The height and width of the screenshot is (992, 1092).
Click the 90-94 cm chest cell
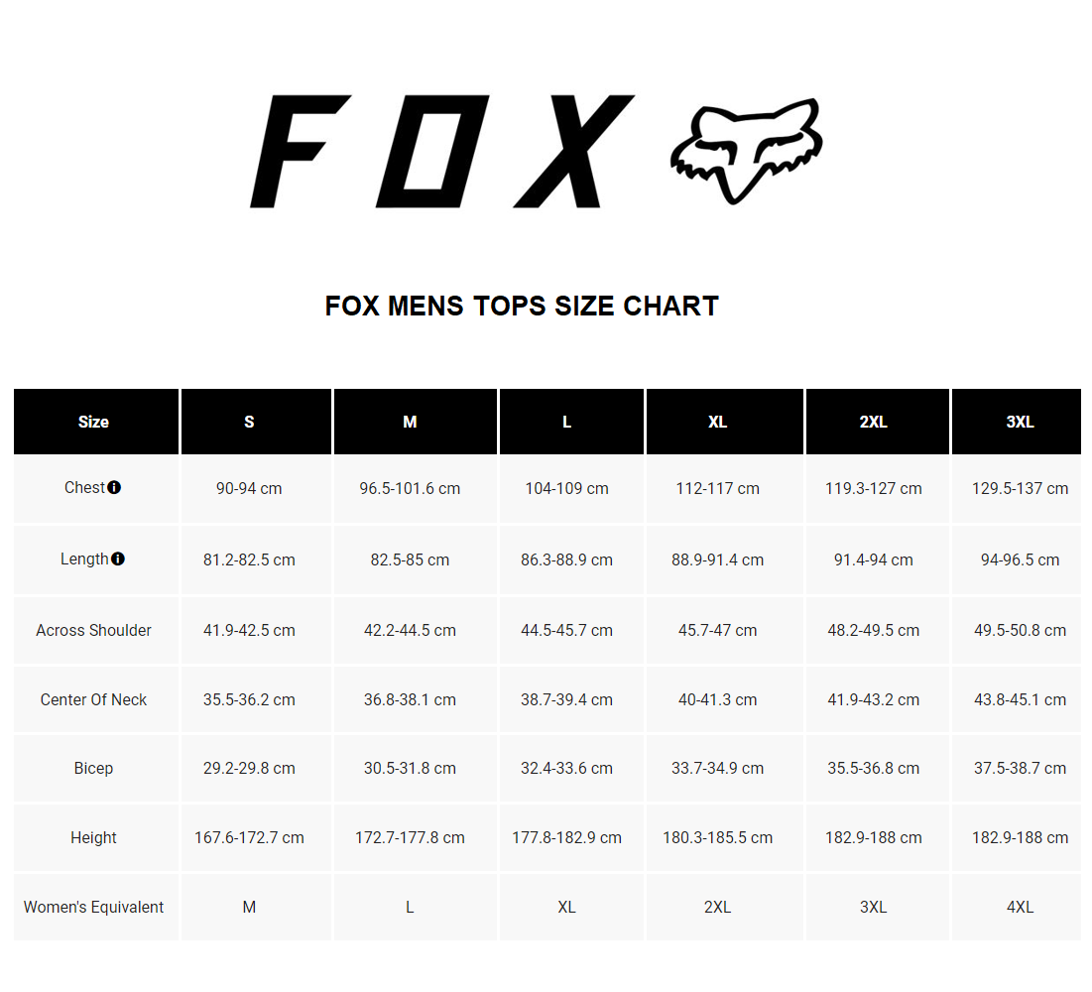[x=249, y=488]
